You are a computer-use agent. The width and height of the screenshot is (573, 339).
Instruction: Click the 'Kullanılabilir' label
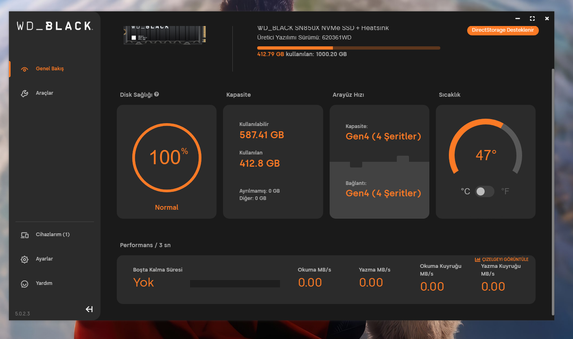[x=254, y=124]
